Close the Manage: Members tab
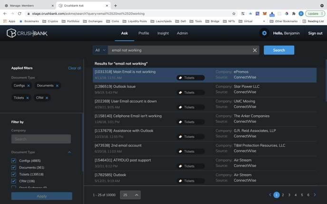Image resolution: width=327 pixels, height=204 pixels. click(x=53, y=6)
